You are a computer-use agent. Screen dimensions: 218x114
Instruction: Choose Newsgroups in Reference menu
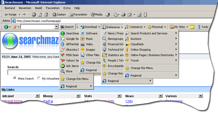coord(113,39)
